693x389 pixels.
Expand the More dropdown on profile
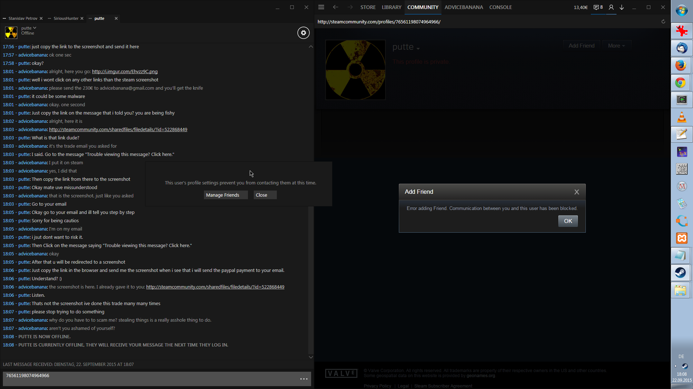tap(616, 46)
